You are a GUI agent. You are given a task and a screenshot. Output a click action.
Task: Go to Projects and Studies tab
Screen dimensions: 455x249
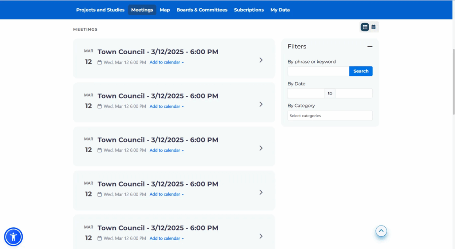click(x=100, y=10)
